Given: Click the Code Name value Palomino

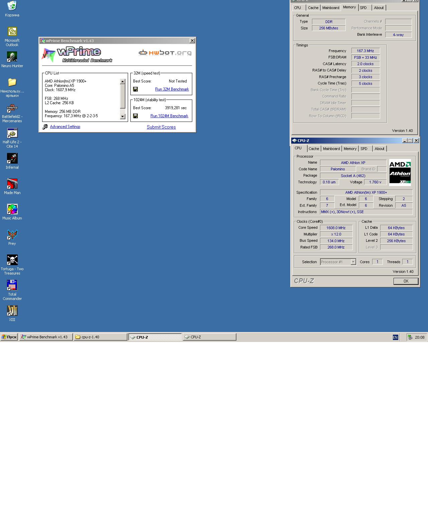Looking at the screenshot, I should pos(338,169).
